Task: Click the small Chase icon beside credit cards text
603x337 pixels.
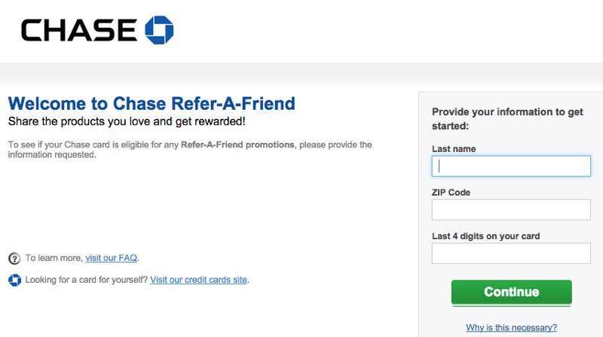Action: (14, 280)
